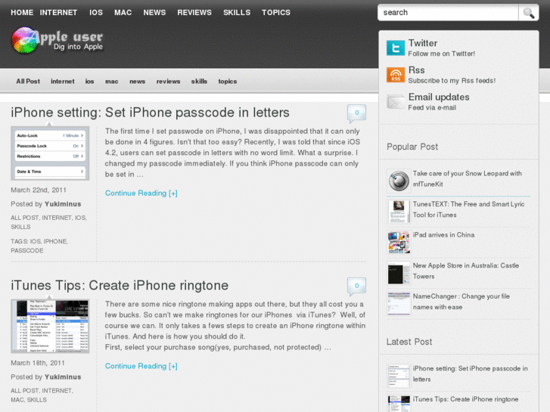Open NameChanger file names link
The height and width of the screenshot is (412, 550).
click(x=461, y=302)
